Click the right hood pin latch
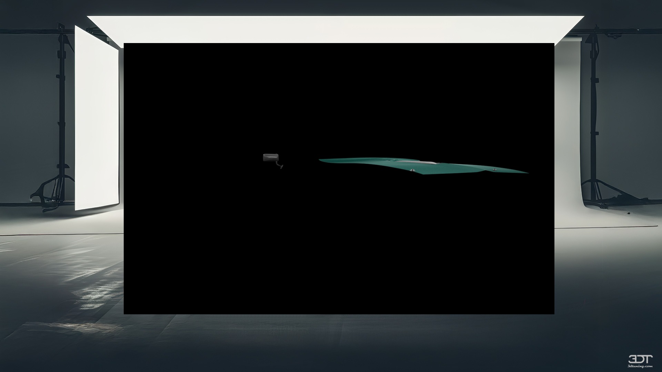The width and height of the screenshot is (662, 372). [495, 169]
